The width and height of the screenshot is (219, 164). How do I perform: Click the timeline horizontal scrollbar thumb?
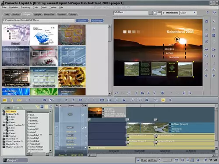tap(93, 155)
